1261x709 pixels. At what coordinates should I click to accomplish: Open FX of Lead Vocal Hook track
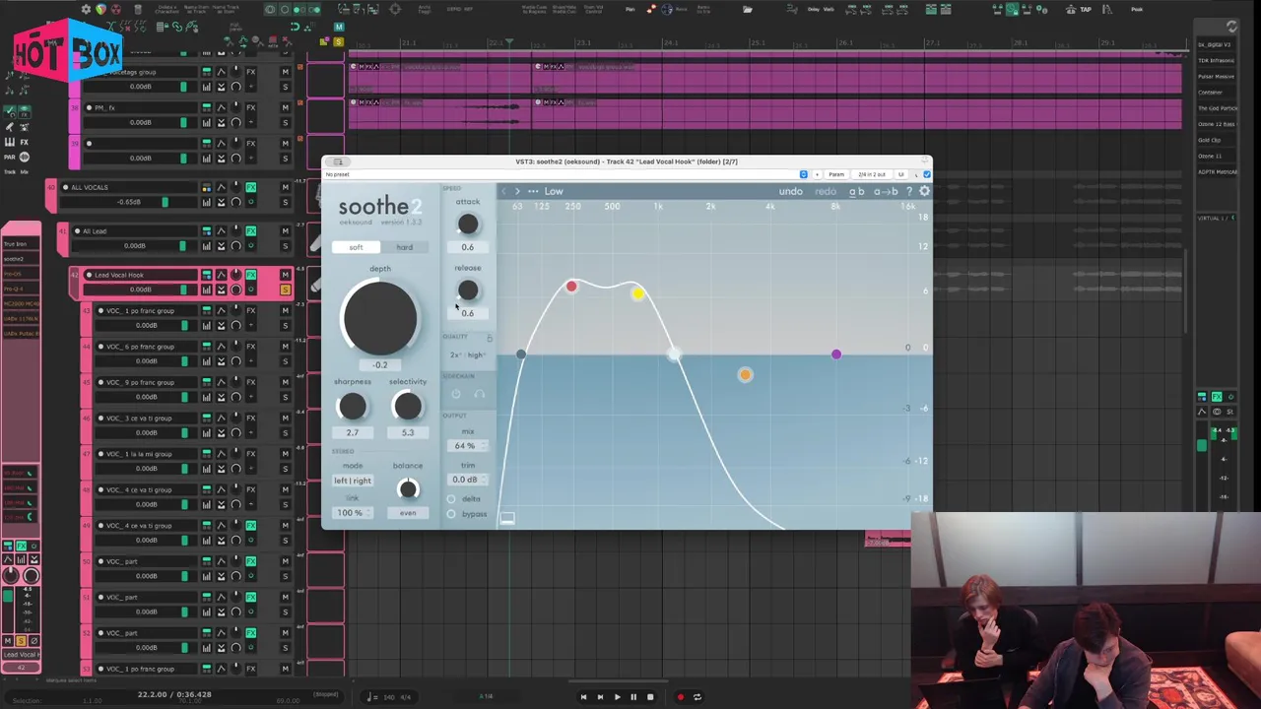point(250,275)
